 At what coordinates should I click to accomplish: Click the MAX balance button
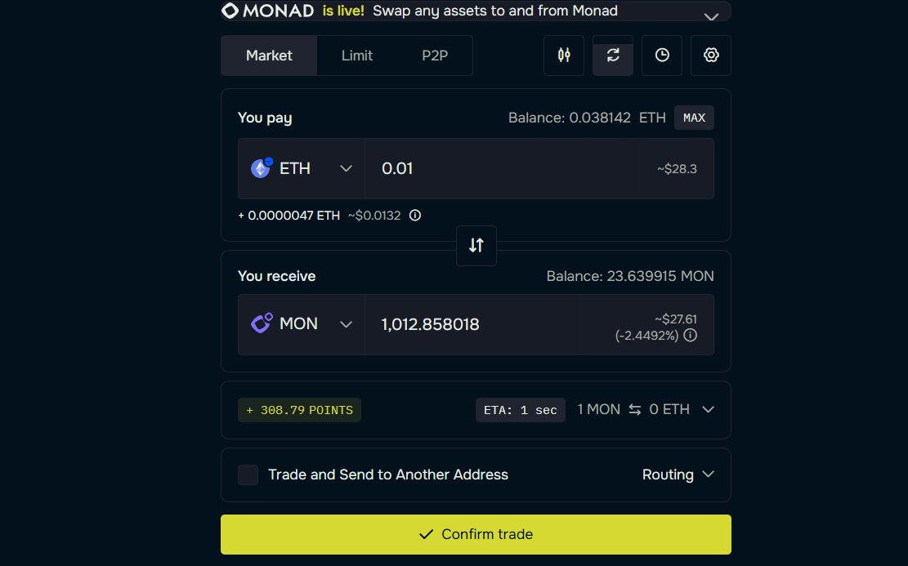click(x=694, y=118)
